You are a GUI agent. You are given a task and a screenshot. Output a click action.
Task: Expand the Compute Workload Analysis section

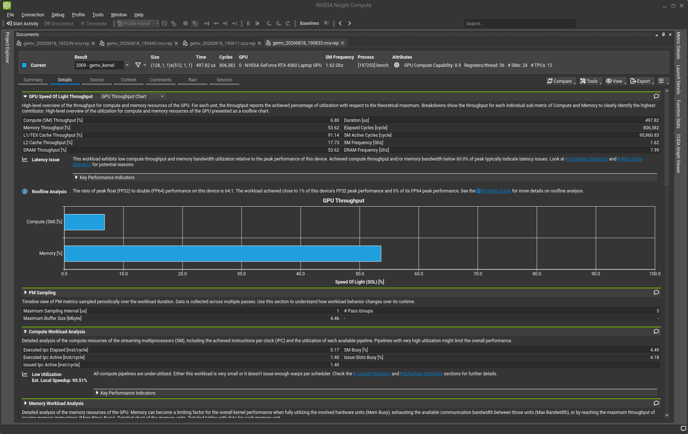25,331
